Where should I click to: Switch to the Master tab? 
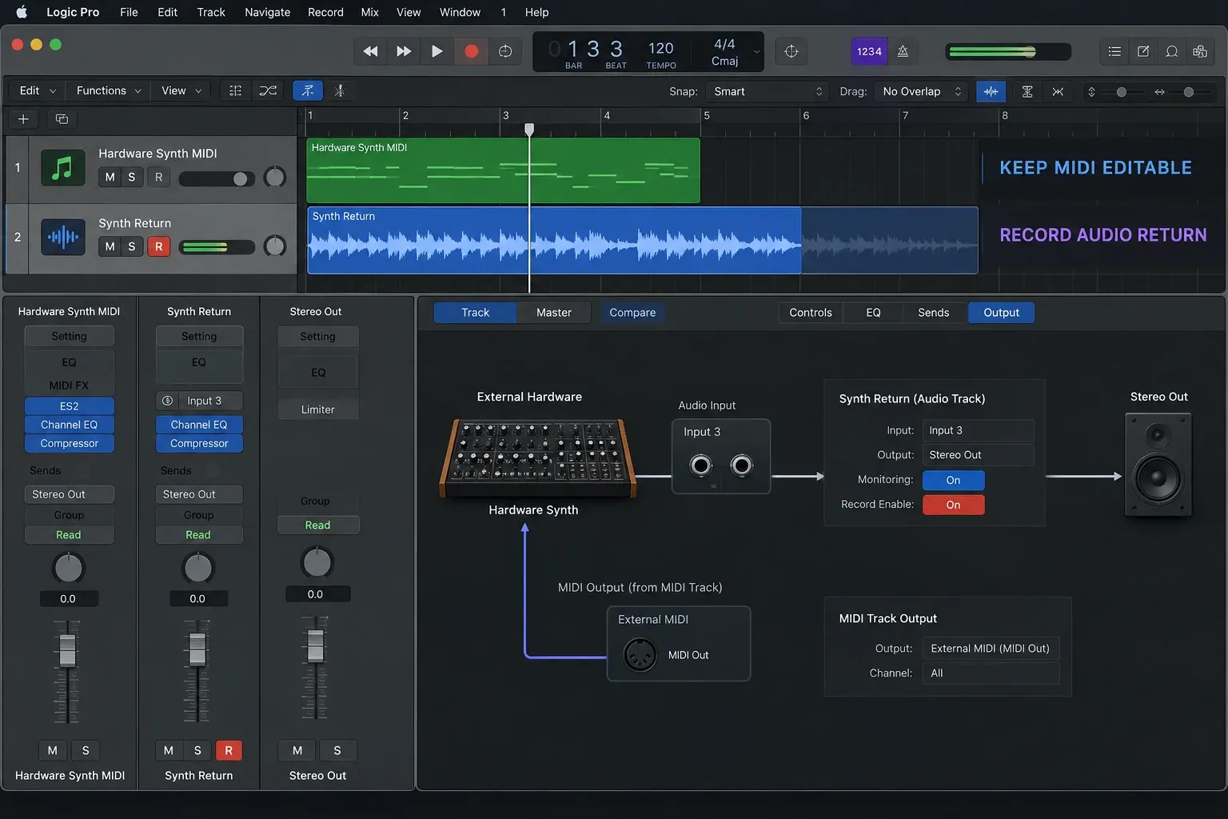(x=554, y=313)
